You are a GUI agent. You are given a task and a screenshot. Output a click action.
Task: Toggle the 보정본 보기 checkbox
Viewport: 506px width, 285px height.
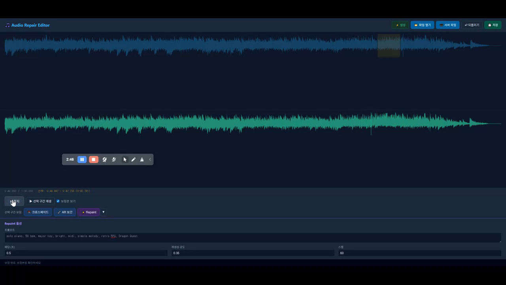(x=58, y=201)
